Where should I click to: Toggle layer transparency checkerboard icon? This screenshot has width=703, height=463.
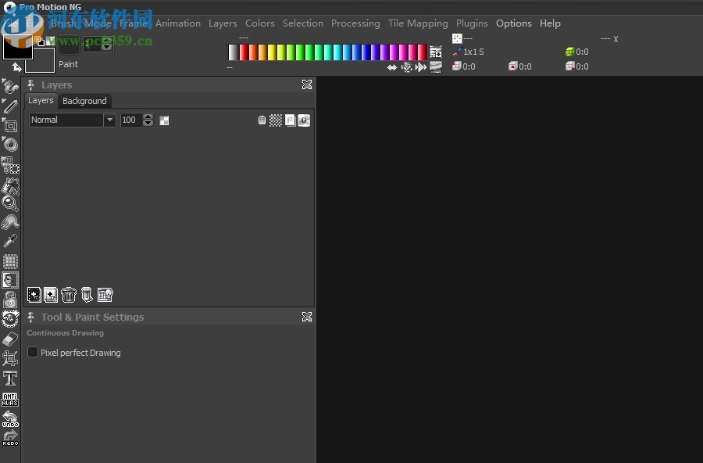[x=276, y=120]
